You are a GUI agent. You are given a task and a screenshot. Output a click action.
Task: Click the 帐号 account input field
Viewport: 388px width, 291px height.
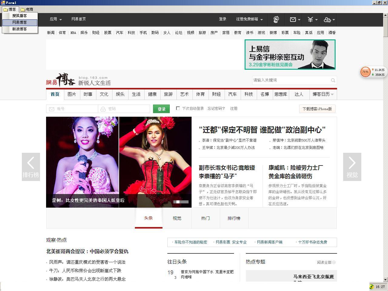pyautogui.click(x=72, y=109)
